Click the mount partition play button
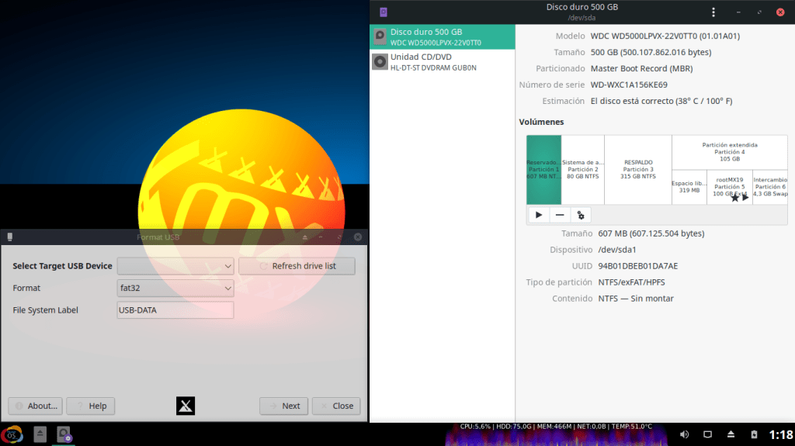This screenshot has height=446, width=795. pyautogui.click(x=538, y=215)
